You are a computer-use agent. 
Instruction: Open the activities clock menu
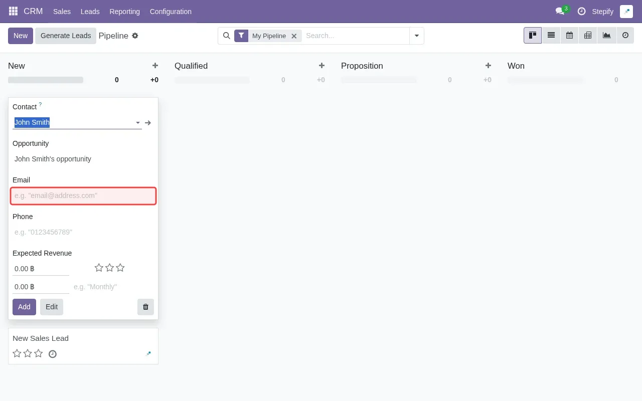(582, 11)
